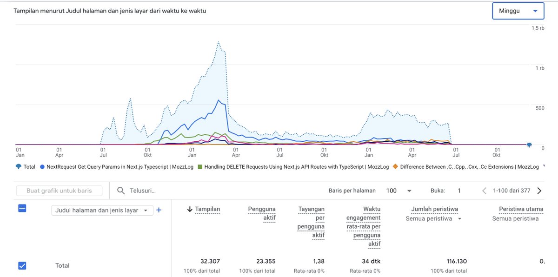
Task: Click the 1-100 dari 377 pagination text
Action: 511,191
